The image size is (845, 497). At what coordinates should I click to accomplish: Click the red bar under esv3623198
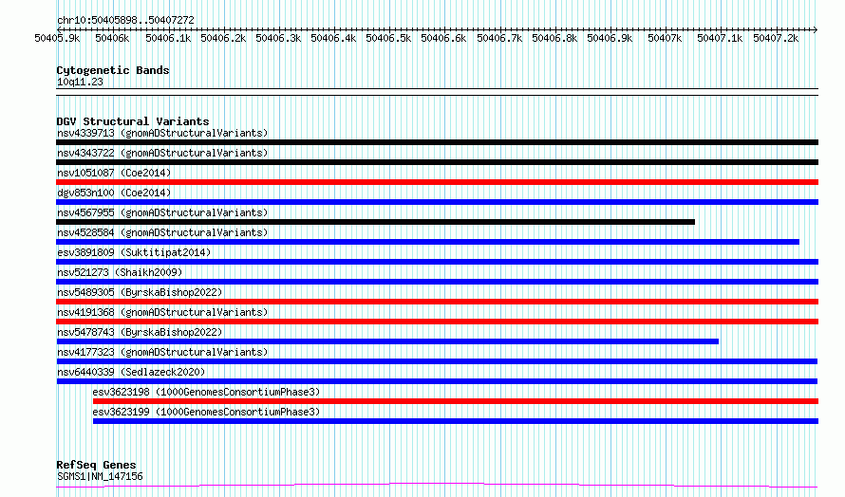(456, 401)
